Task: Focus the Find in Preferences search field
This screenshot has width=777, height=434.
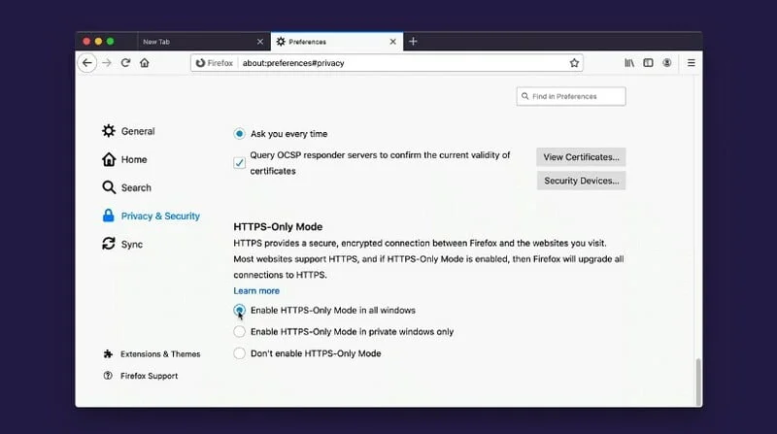Action: (x=571, y=97)
